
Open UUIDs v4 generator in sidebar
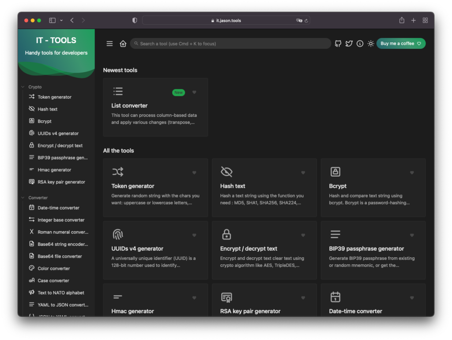[x=57, y=133]
